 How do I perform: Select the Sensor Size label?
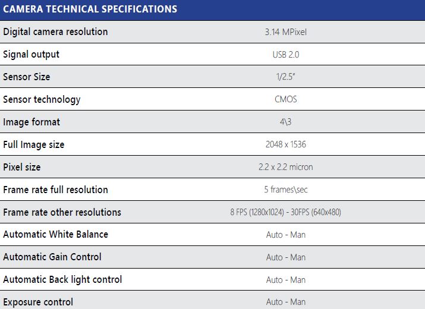click(27, 77)
